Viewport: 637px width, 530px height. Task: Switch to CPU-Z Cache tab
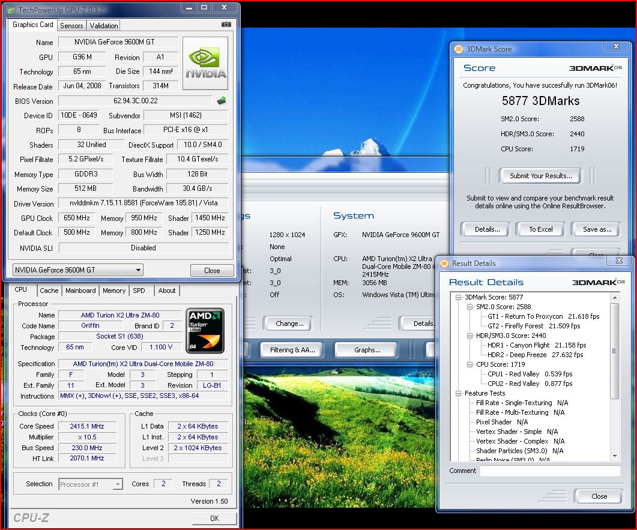[49, 291]
